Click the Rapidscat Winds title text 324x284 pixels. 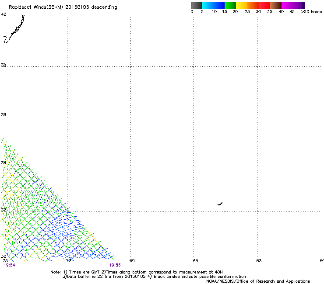click(63, 7)
